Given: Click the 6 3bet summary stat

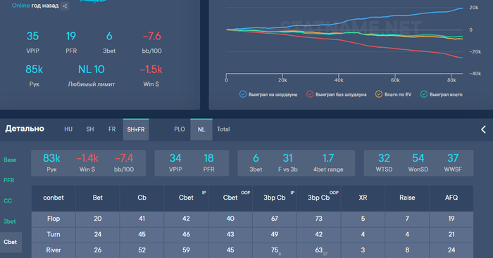Looking at the screenshot, I should (109, 42).
